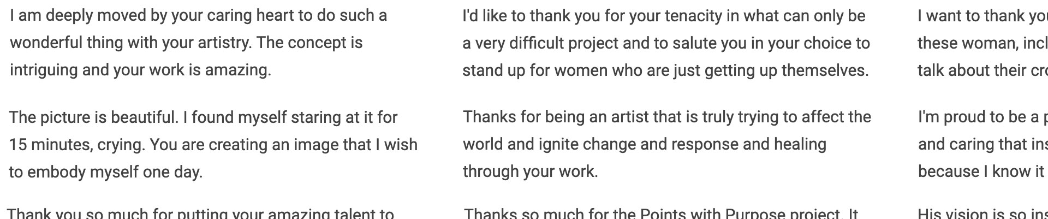Click the line "stand up for women who are"

pyautogui.click(x=665, y=70)
